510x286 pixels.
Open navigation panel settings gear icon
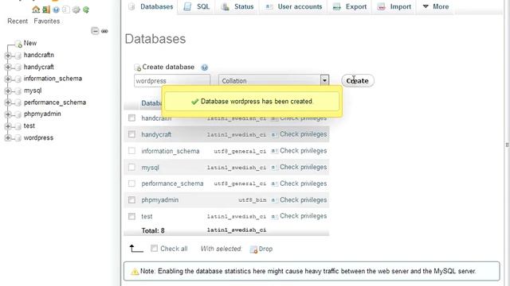[76, 10]
